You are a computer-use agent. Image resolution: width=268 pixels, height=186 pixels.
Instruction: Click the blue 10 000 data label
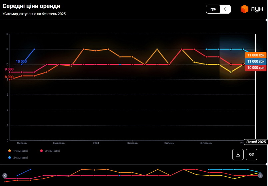(x=21, y=61)
